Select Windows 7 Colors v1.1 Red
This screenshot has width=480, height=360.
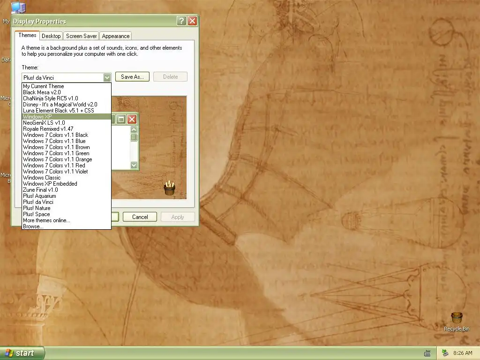pyautogui.click(x=67, y=165)
